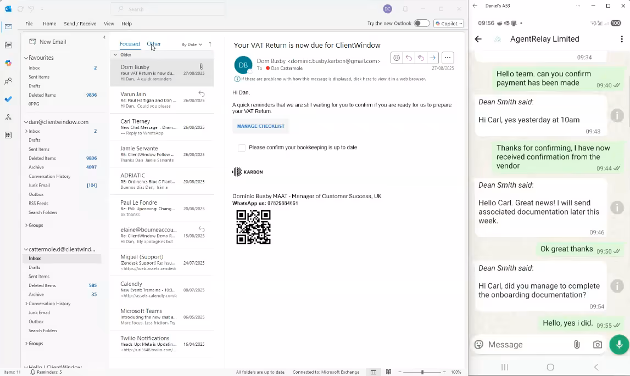Switch to the Focused inbox tab
This screenshot has width=630, height=376.
pyautogui.click(x=130, y=44)
